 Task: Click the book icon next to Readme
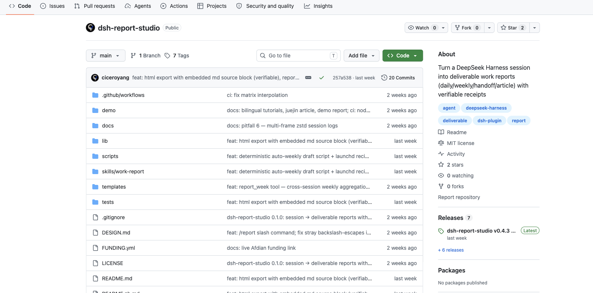coord(441,132)
